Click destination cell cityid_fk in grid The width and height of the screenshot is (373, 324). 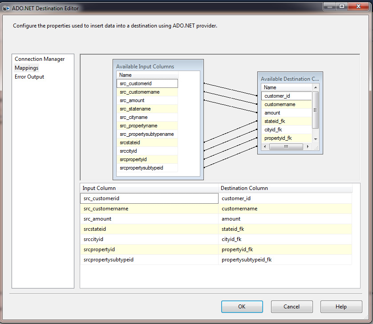285,239
